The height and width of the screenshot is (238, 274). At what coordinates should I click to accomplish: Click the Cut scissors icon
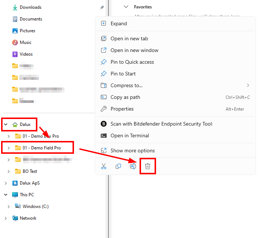tap(104, 166)
